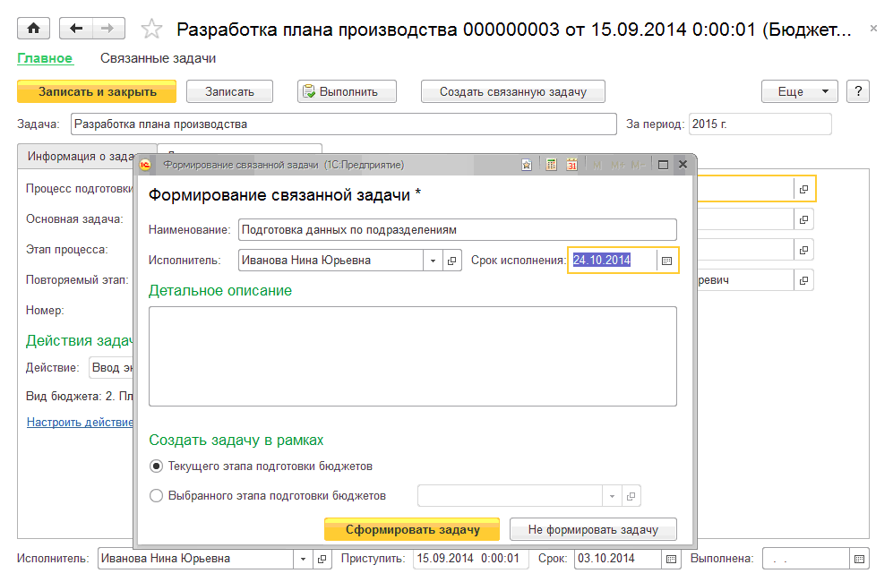This screenshot has width=893, height=582.
Task: Expand the Исполнитель dropdown in dialog
Action: tap(434, 261)
